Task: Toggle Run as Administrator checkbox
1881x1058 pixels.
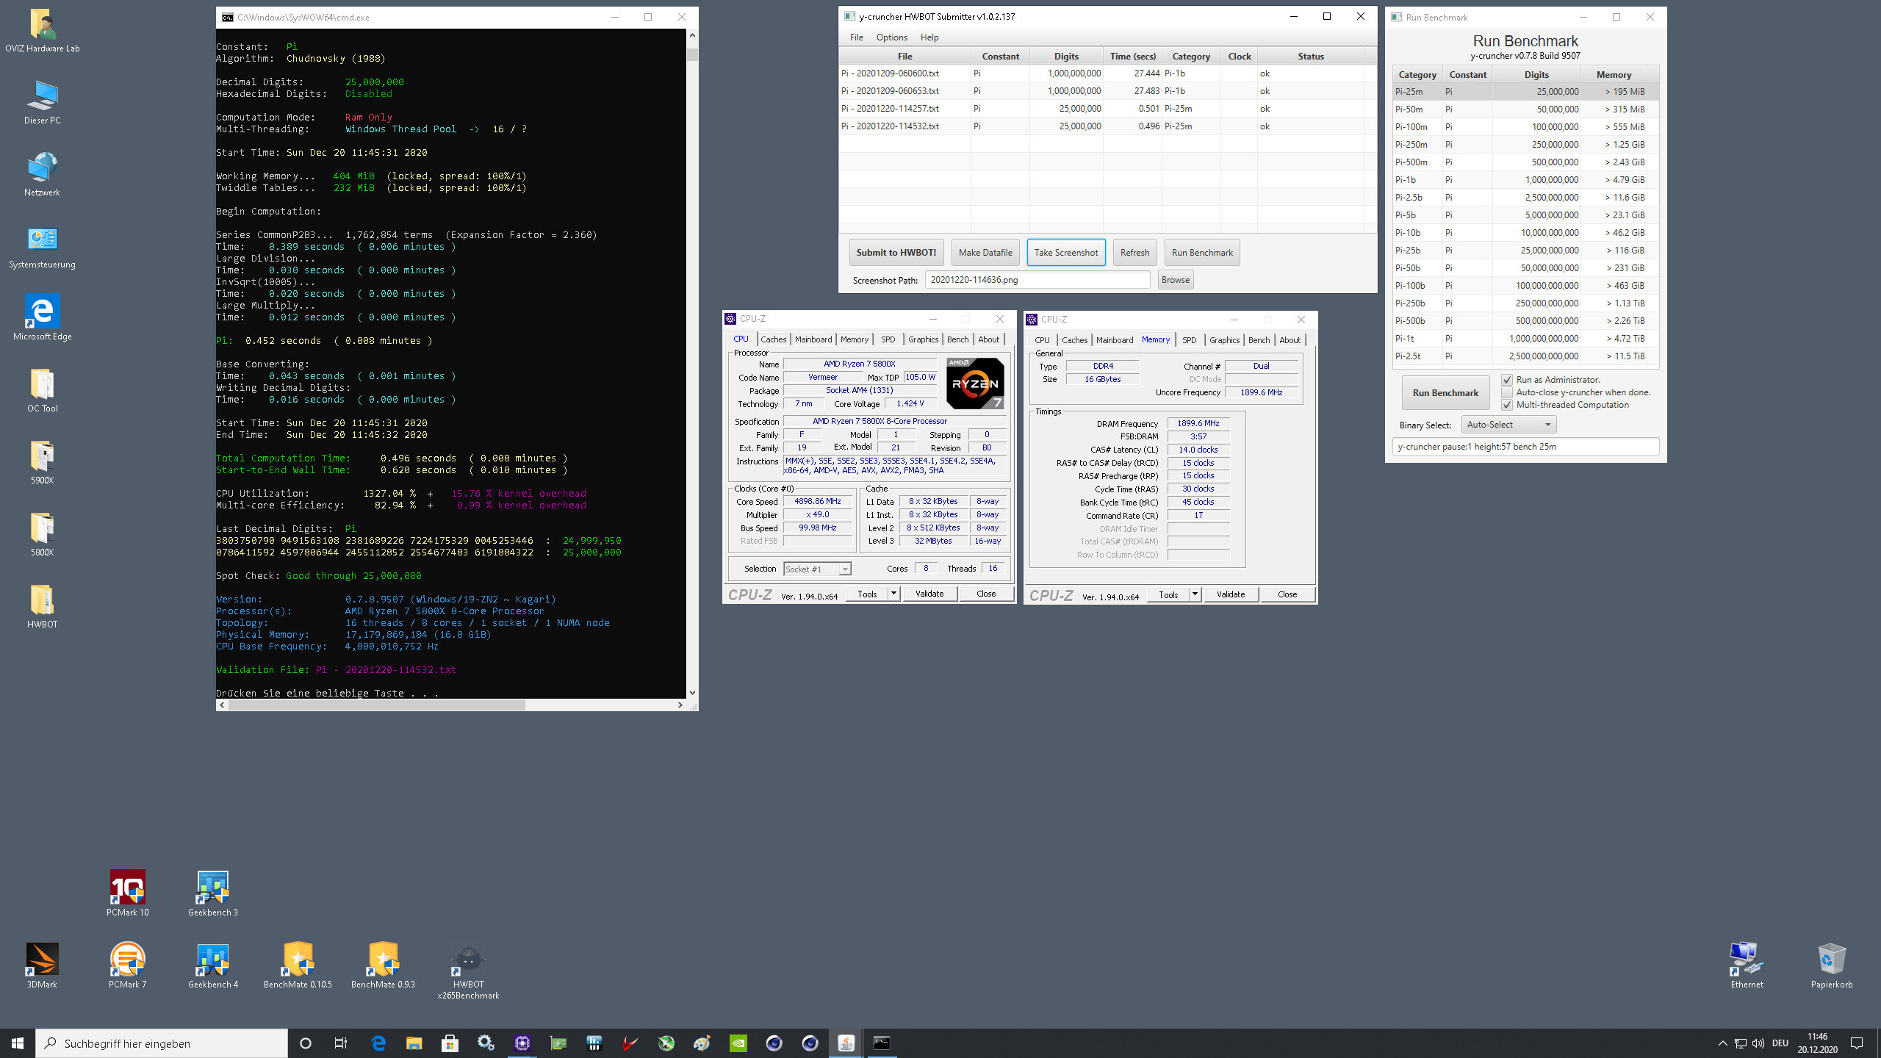Action: (1507, 380)
